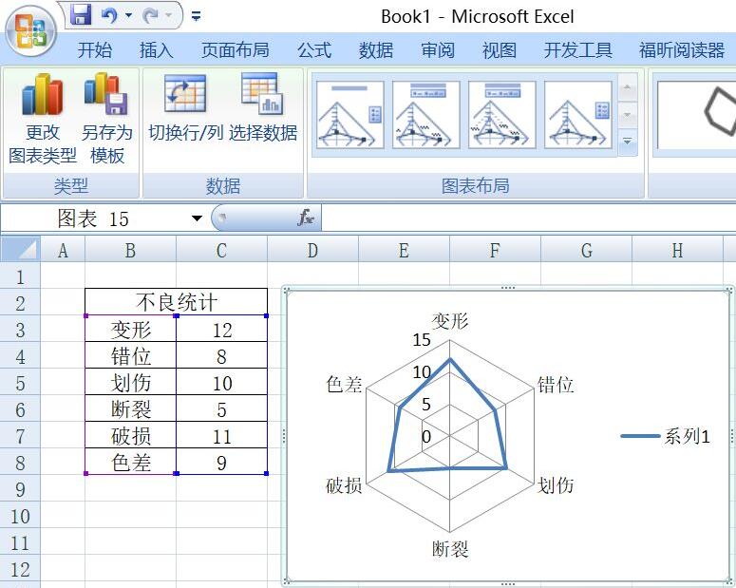Open the Name Box dropdown arrow
The width and height of the screenshot is (736, 588).
coord(197,218)
